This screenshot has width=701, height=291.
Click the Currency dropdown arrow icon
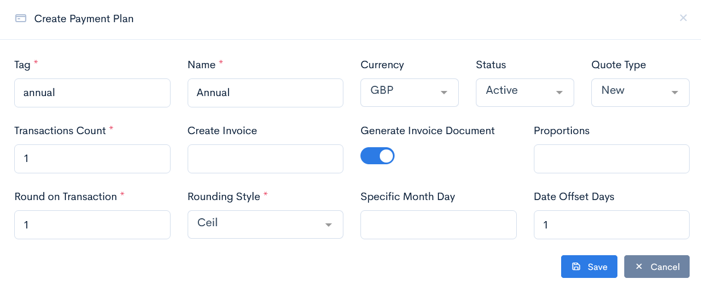pyautogui.click(x=444, y=93)
